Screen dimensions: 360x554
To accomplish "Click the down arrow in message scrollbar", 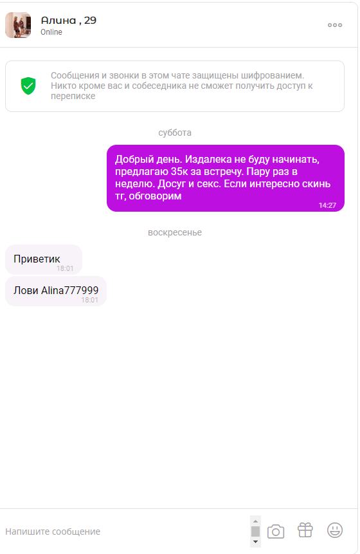I will pyautogui.click(x=255, y=542).
